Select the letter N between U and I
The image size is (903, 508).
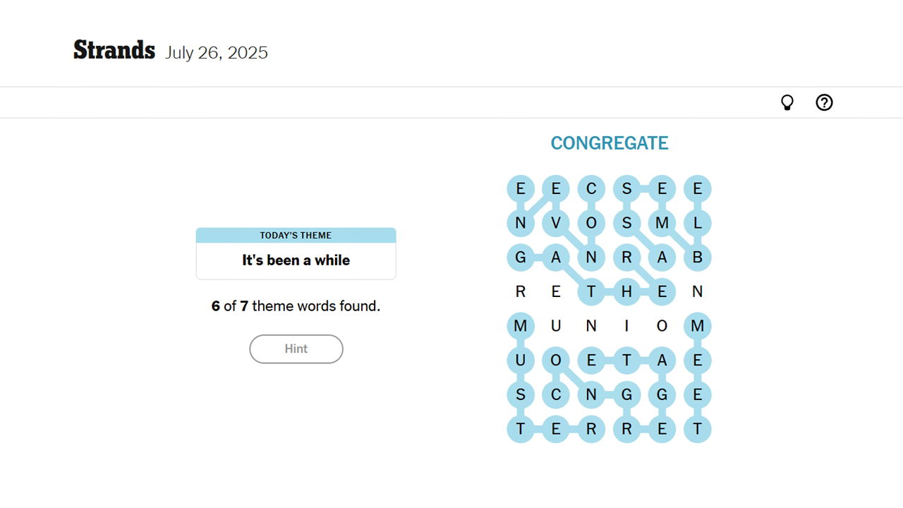coord(591,326)
